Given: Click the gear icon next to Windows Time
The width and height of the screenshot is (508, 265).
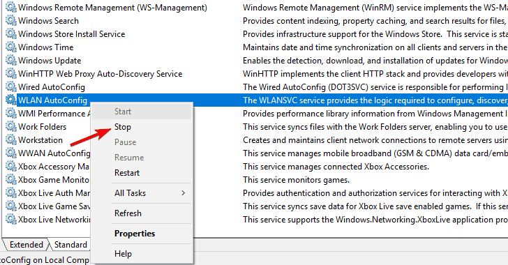Looking at the screenshot, I should tap(11, 47).
